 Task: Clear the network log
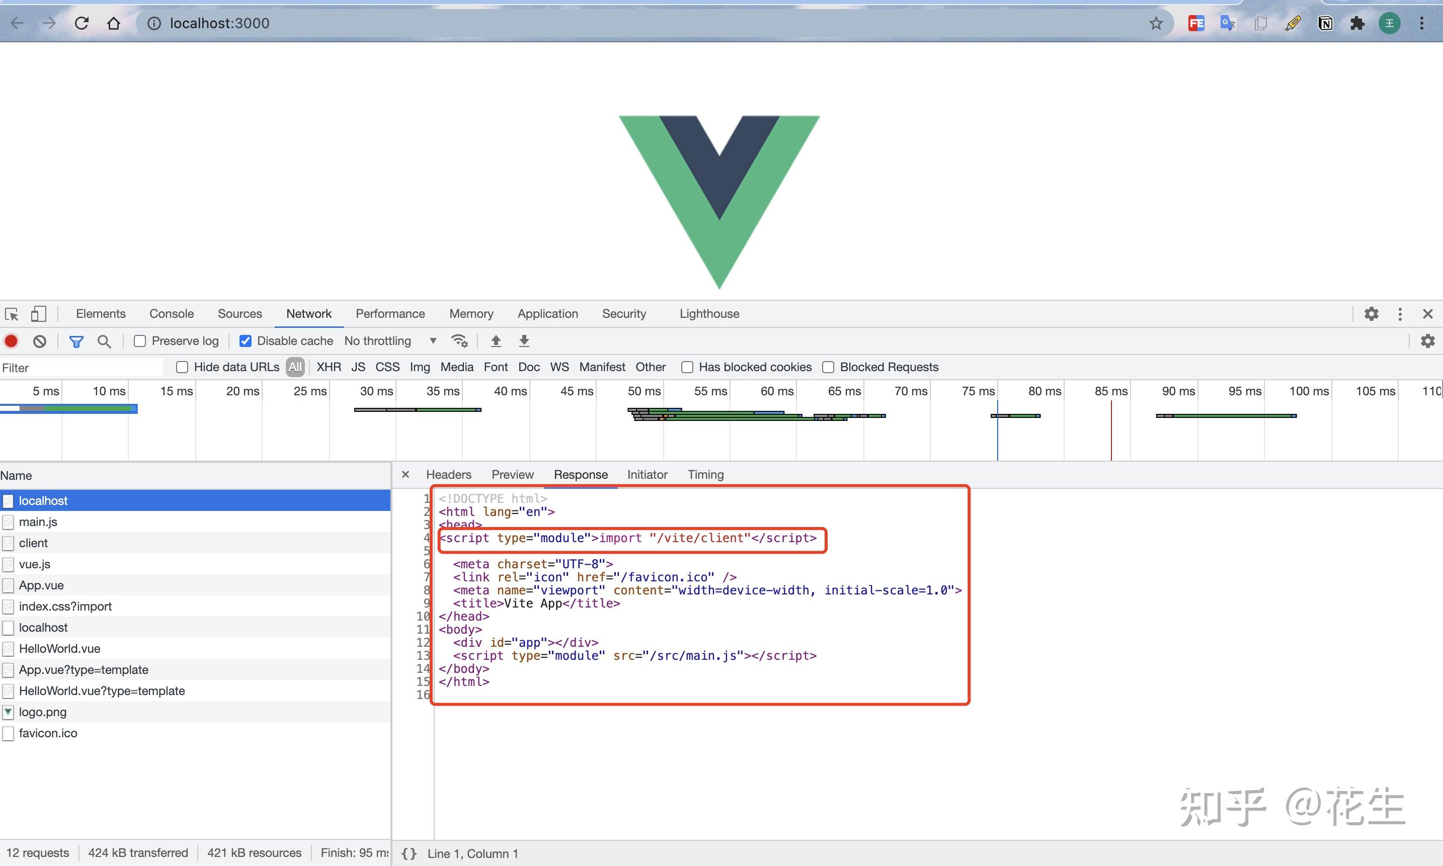click(40, 341)
